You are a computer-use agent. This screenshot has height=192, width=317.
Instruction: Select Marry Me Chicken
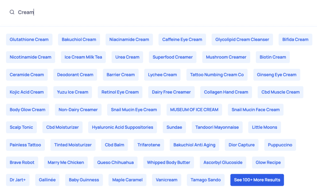click(x=66, y=162)
